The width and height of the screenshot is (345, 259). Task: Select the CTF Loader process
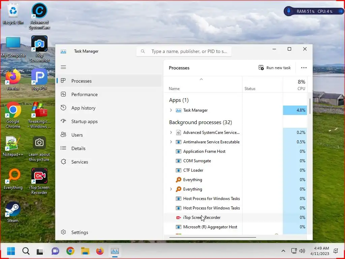236,170
